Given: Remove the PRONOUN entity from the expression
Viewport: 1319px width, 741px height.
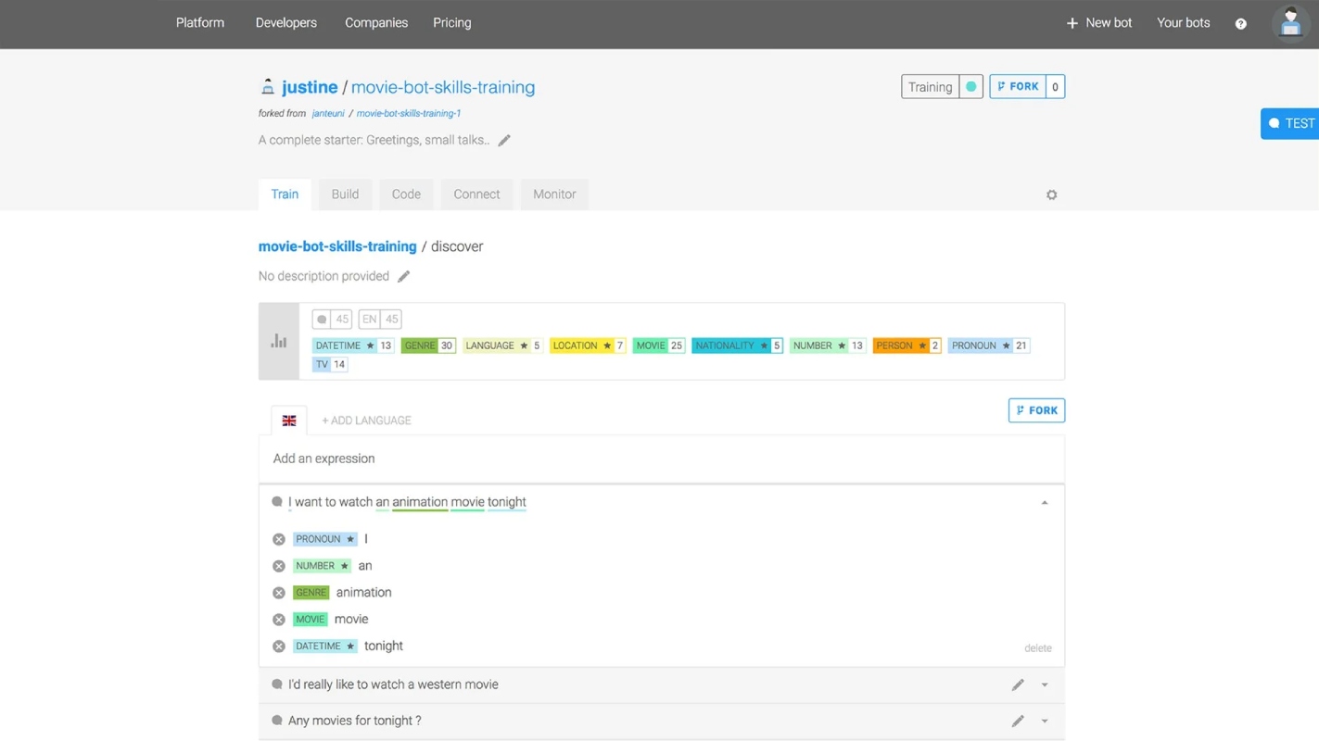Looking at the screenshot, I should pyautogui.click(x=279, y=539).
